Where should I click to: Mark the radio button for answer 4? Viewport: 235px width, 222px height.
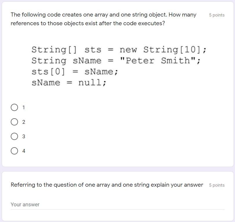(x=15, y=151)
